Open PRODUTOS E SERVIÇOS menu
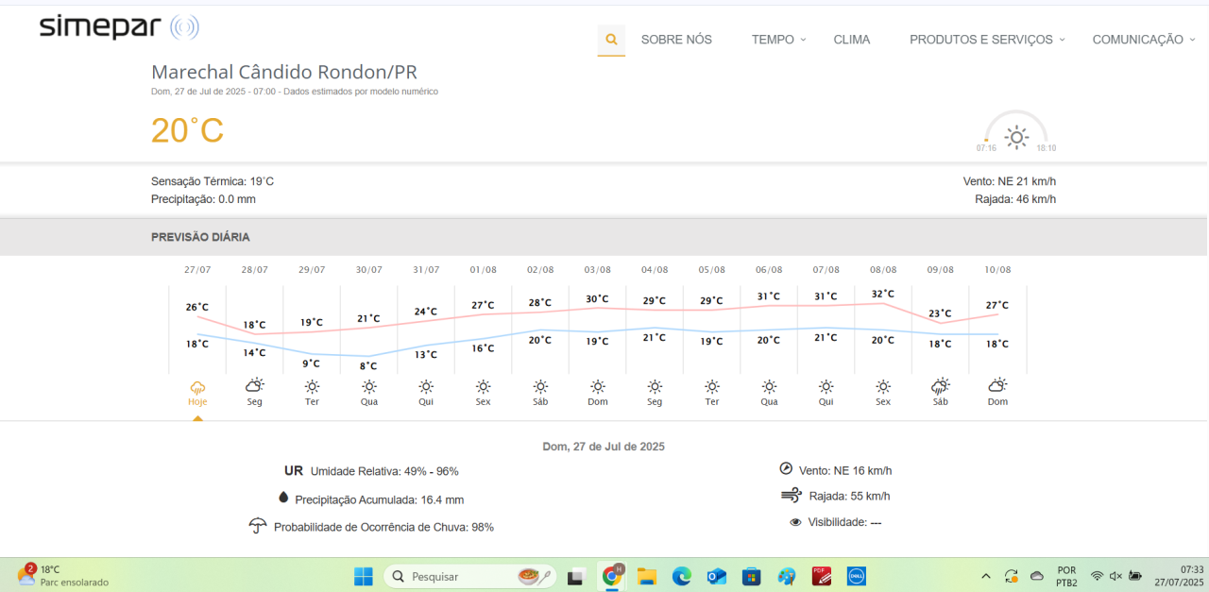Image resolution: width=1209 pixels, height=592 pixels. [x=981, y=40]
